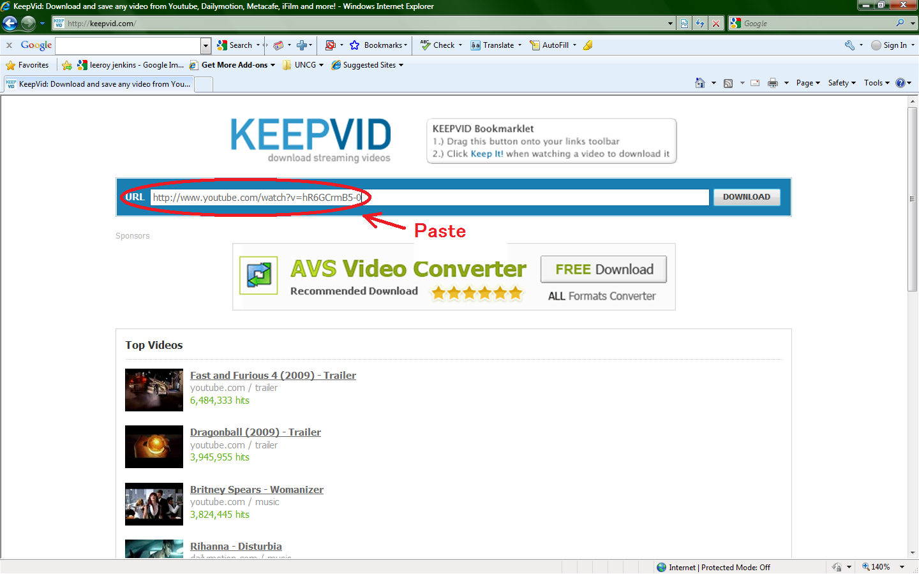Refresh the page with the refresh icon

tap(700, 24)
